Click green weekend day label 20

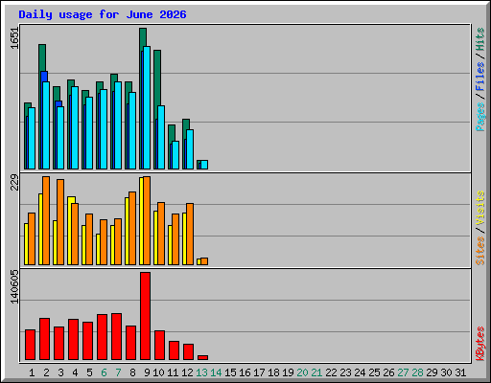(x=302, y=372)
